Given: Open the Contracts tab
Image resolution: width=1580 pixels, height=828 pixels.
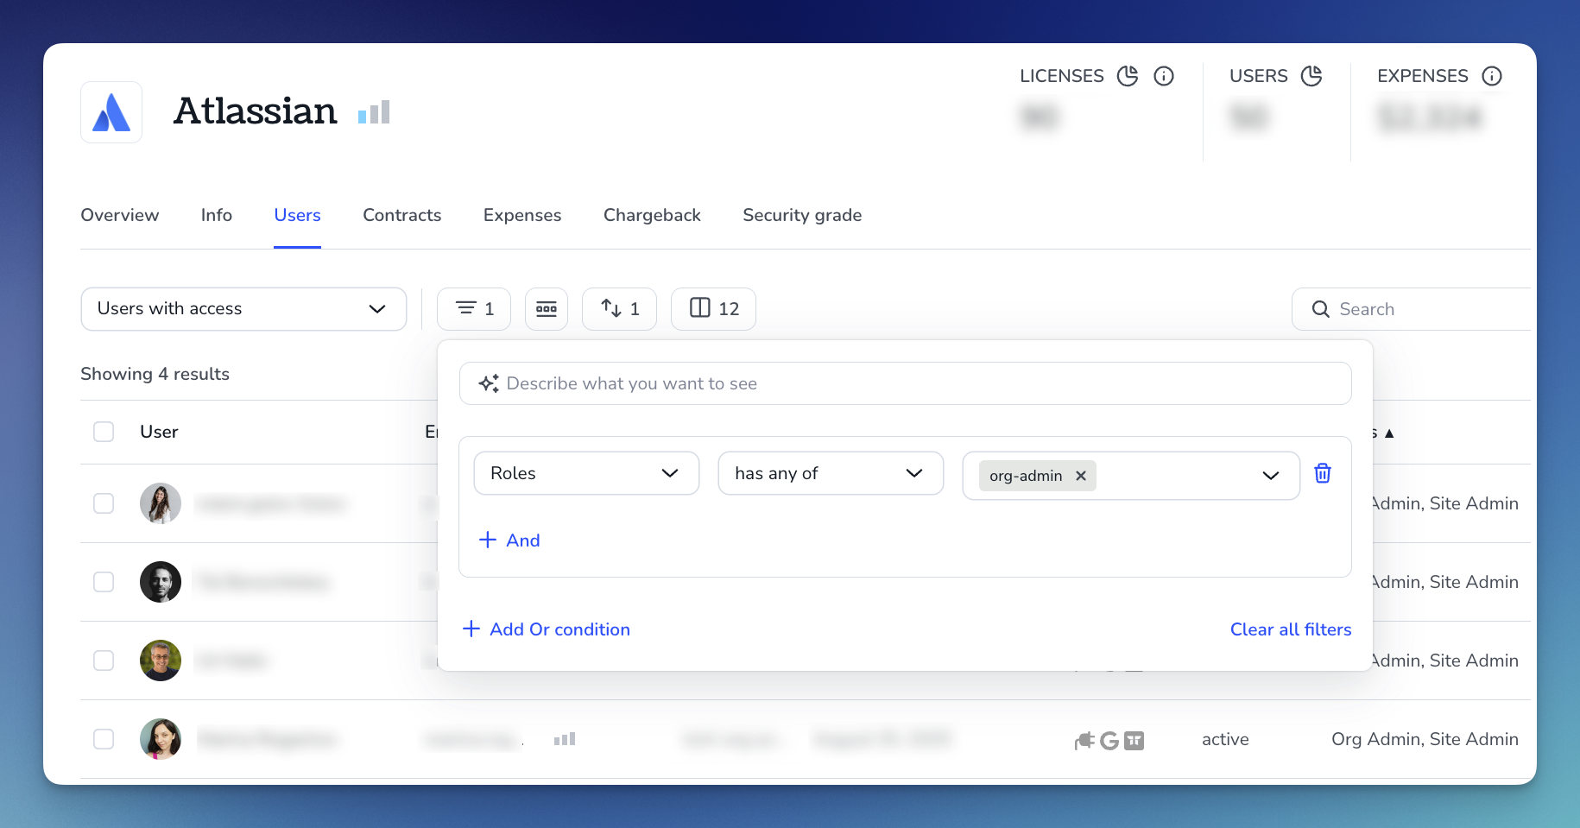Looking at the screenshot, I should tap(402, 215).
